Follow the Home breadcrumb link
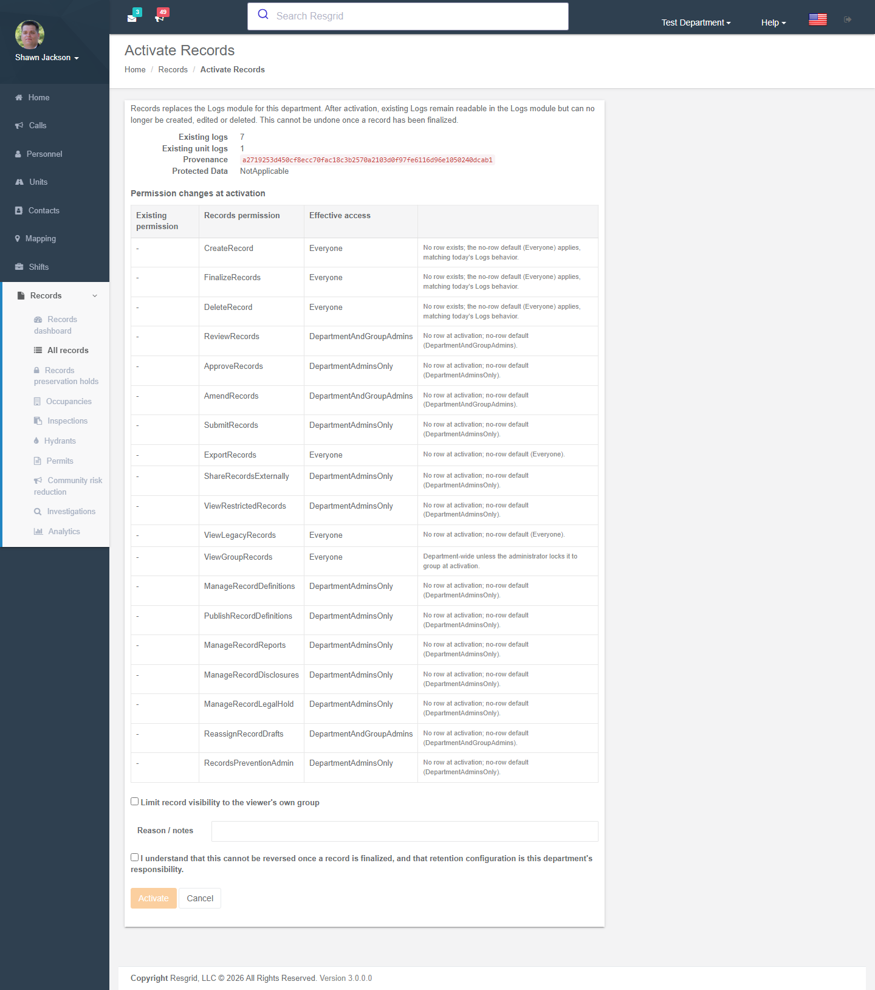 click(x=135, y=70)
